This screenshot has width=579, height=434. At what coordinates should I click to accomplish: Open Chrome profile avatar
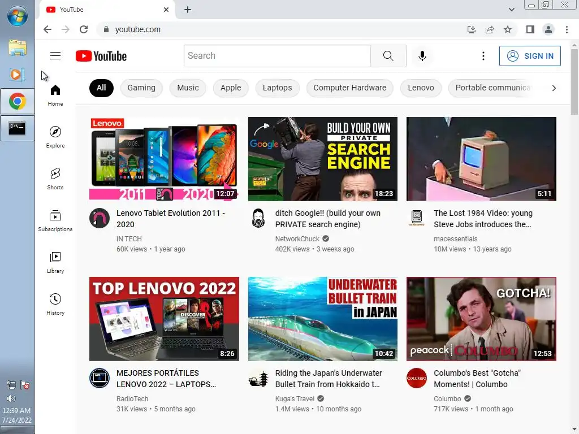click(548, 29)
